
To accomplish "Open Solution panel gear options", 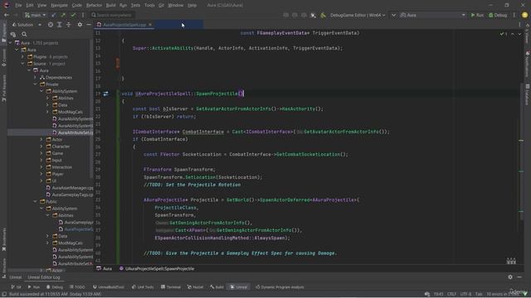I will click(80, 25).
